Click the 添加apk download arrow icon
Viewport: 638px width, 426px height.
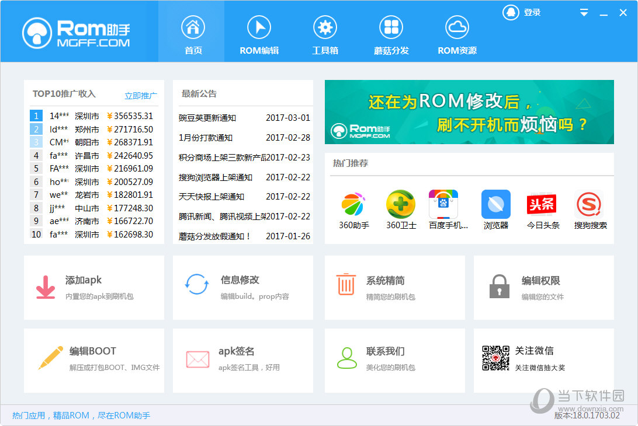click(46, 287)
